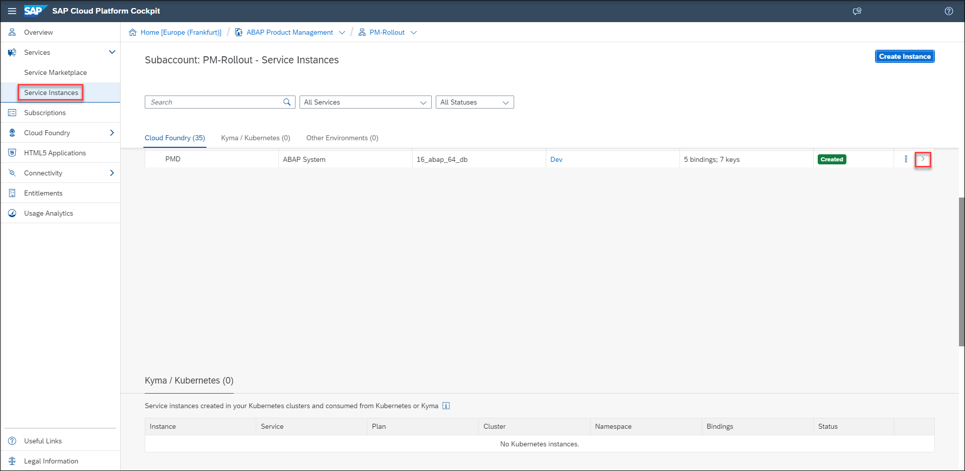Click the Created status badge
Image resolution: width=965 pixels, height=471 pixels.
[832, 159]
